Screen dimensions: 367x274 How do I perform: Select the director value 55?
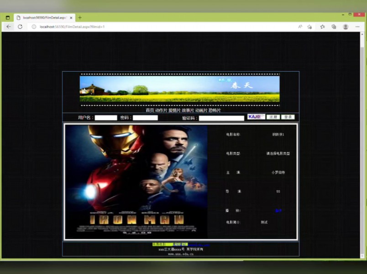click(x=278, y=191)
